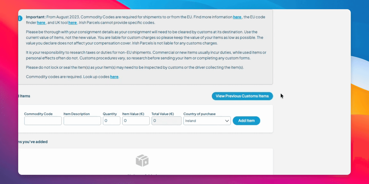Open the 'here' link after Find more information
The width and height of the screenshot is (369, 184).
pyautogui.click(x=237, y=17)
